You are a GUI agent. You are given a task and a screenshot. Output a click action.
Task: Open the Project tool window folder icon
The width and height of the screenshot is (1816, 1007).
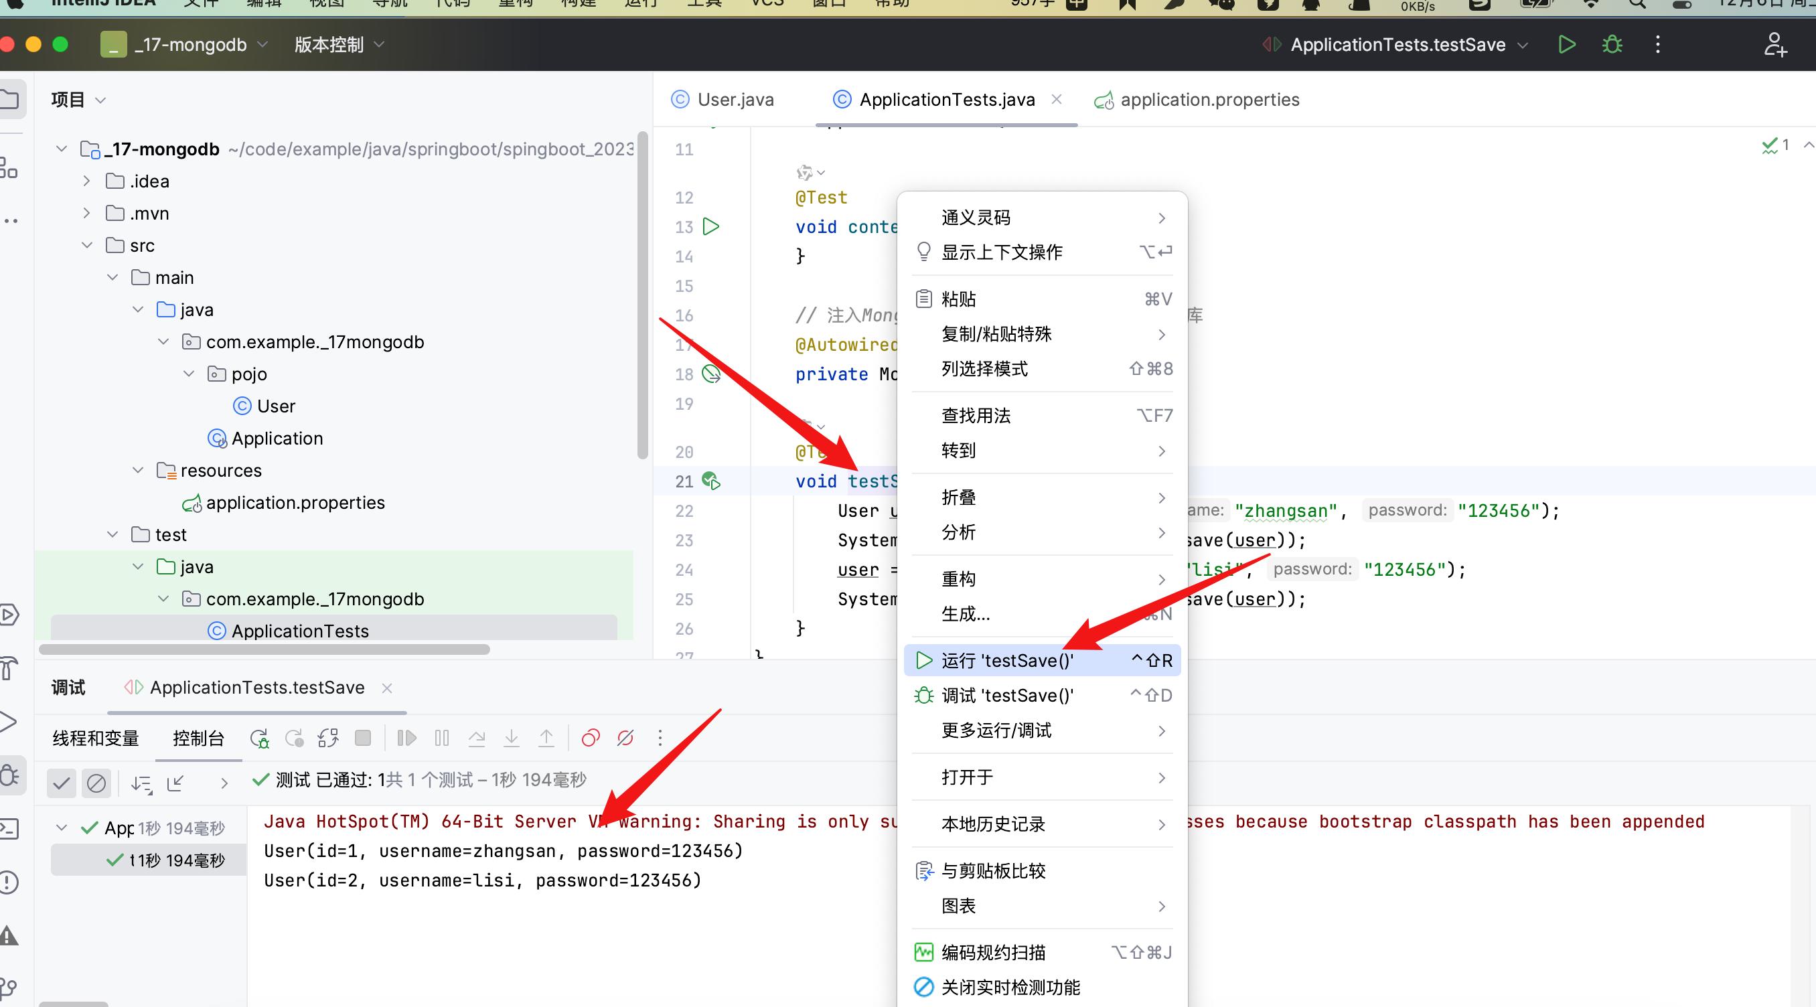[10, 98]
